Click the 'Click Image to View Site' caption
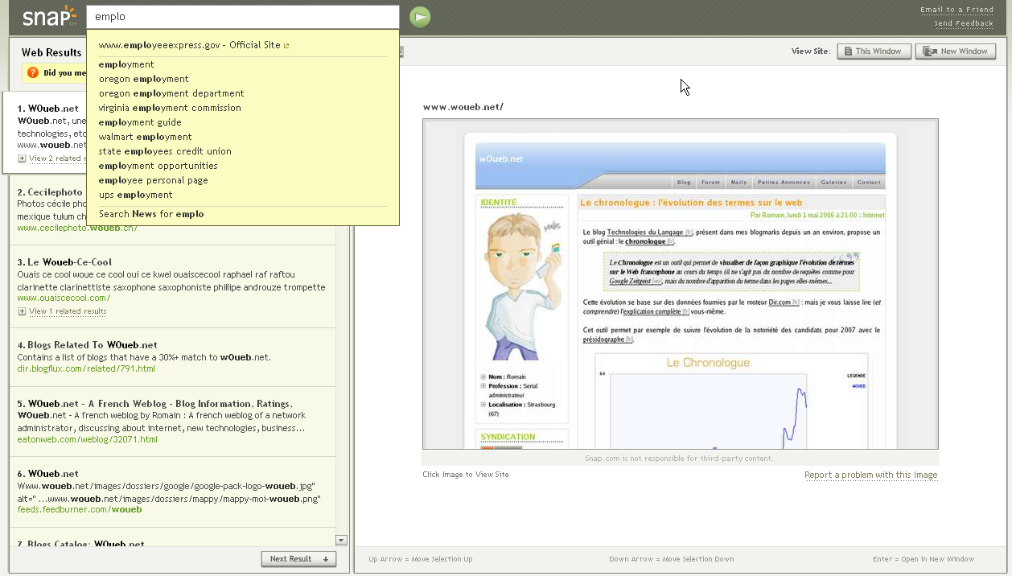 click(466, 475)
